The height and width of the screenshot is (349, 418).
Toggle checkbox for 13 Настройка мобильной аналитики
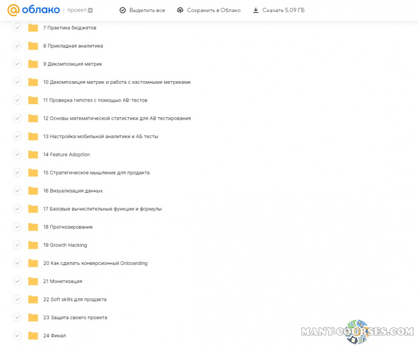(x=17, y=137)
